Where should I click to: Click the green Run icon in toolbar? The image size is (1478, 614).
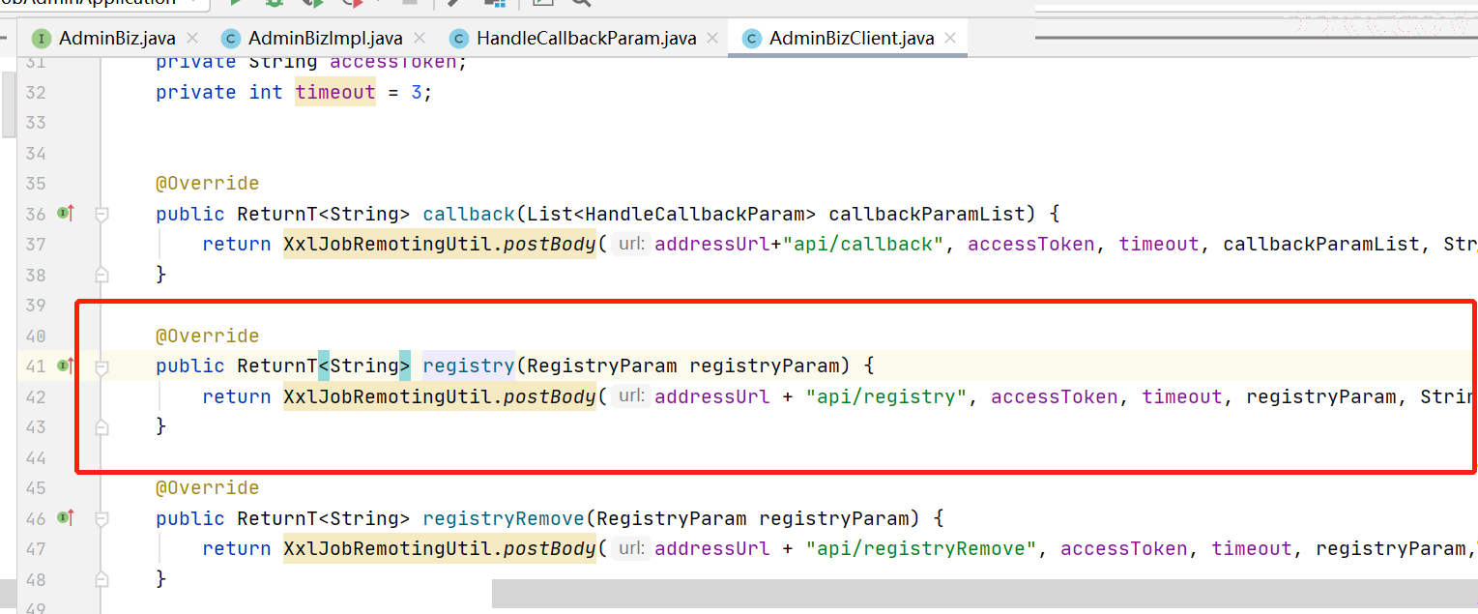(235, 3)
